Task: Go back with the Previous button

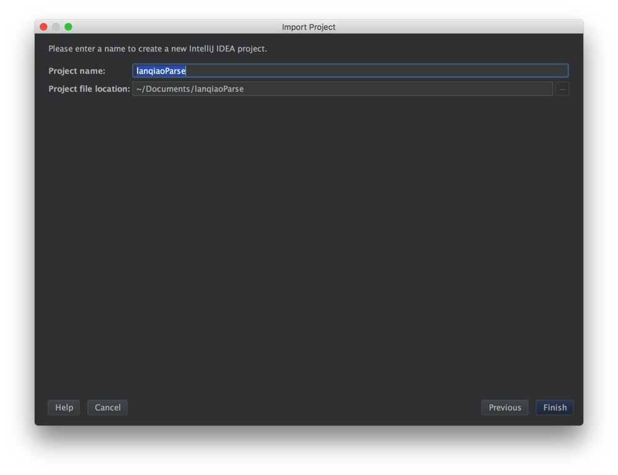Action: (x=505, y=407)
